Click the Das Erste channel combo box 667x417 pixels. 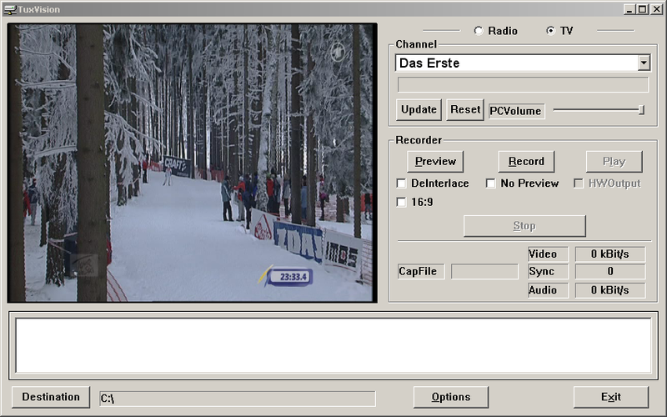pos(515,63)
